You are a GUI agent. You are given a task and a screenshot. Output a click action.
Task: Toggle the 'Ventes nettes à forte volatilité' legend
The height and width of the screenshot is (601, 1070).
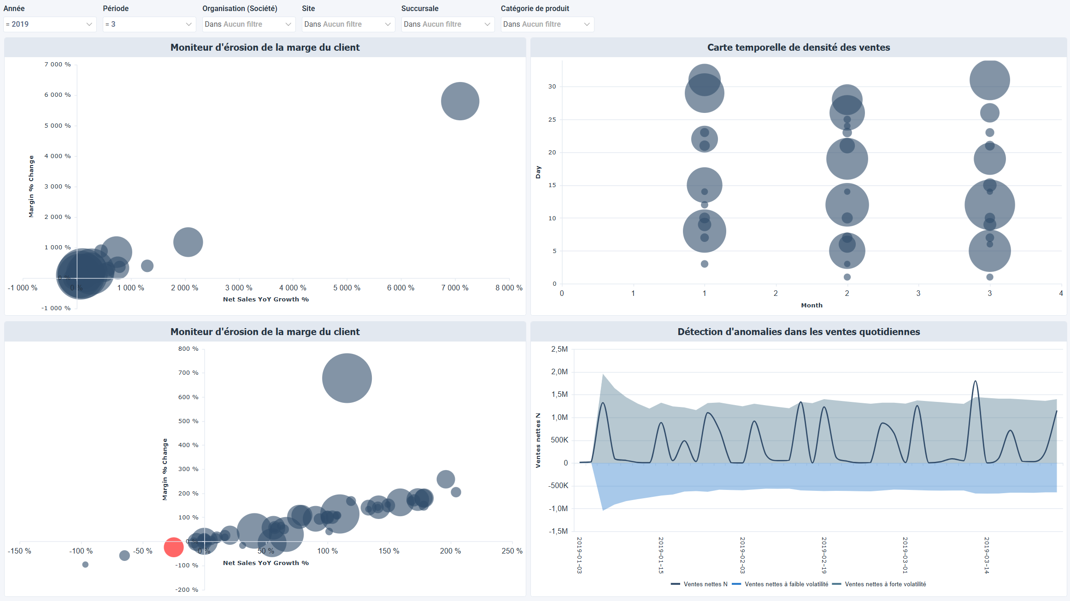pos(882,584)
